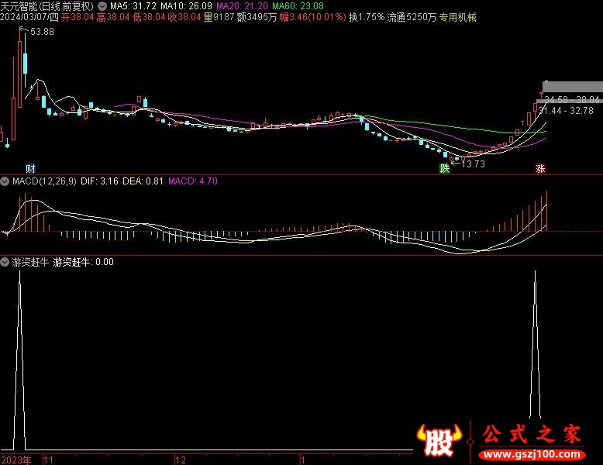Click the 53.88 high price annotation
Viewport: 603px width, 465px height.
point(42,32)
